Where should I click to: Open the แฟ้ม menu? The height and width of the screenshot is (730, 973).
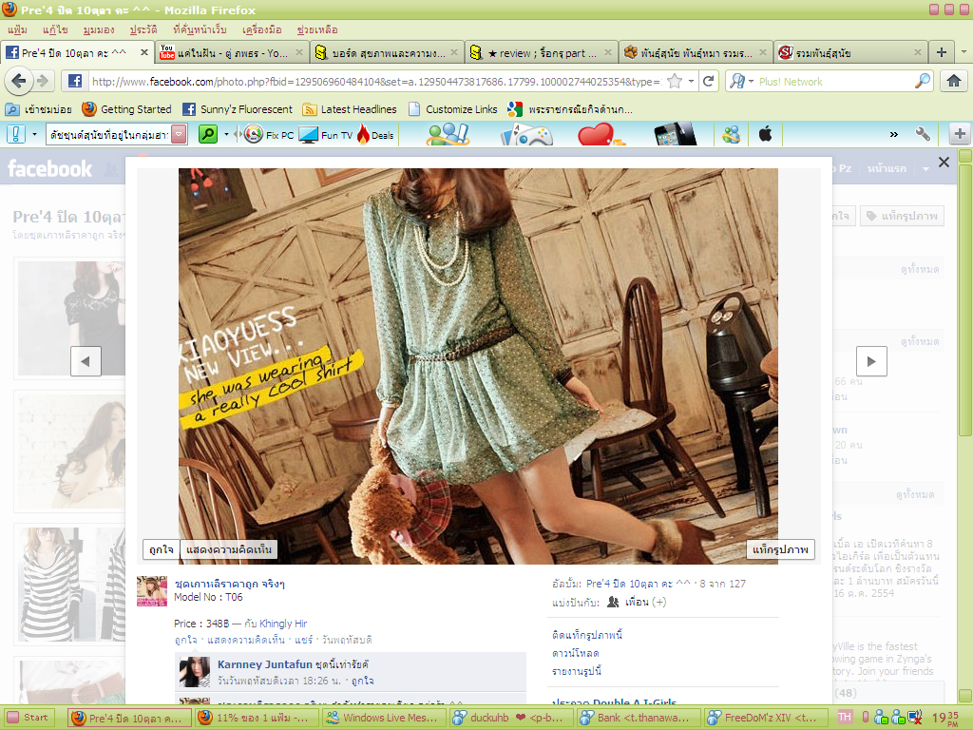(x=17, y=29)
